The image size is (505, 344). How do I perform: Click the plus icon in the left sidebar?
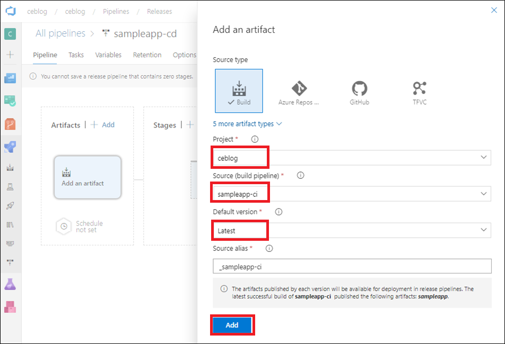pyautogui.click(x=10, y=55)
